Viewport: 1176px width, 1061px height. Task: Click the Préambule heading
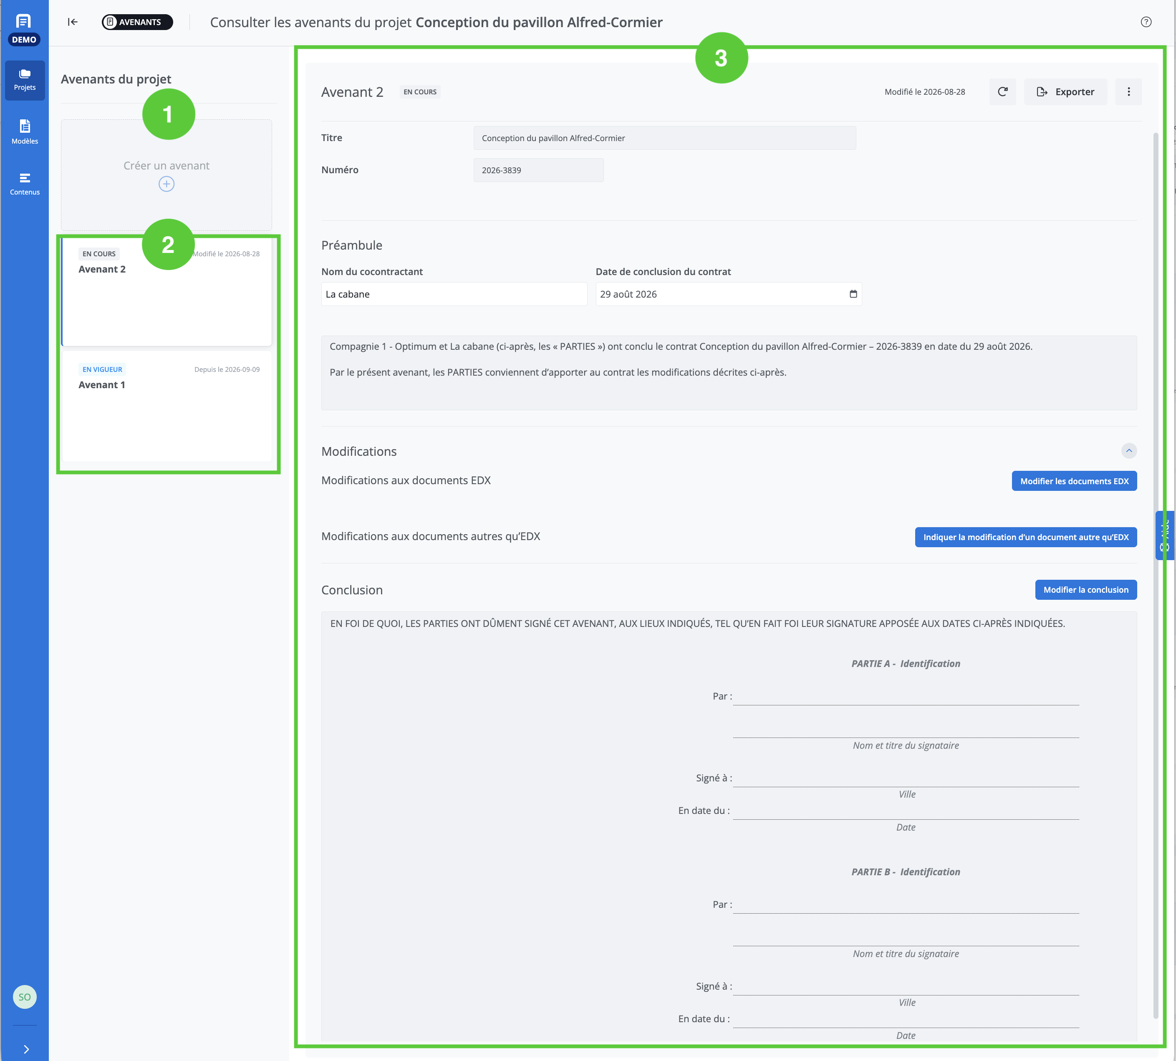351,245
